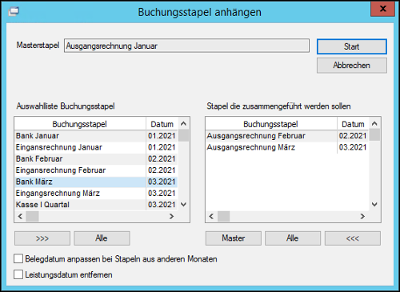Click the right list's scroll-down arrow
The height and width of the screenshot is (292, 400).
374,205
